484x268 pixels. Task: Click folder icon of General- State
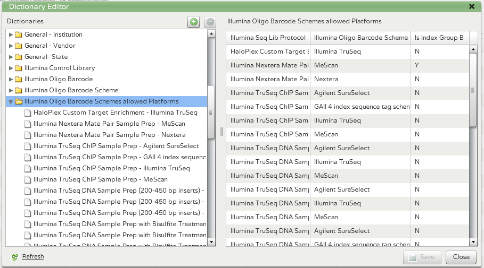click(19, 57)
